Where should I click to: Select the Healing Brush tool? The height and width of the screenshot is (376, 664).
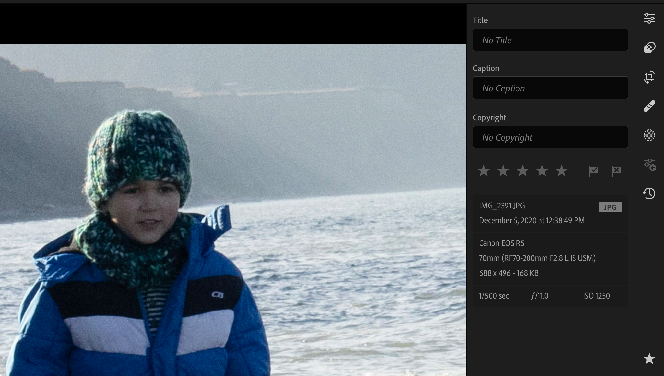point(649,106)
